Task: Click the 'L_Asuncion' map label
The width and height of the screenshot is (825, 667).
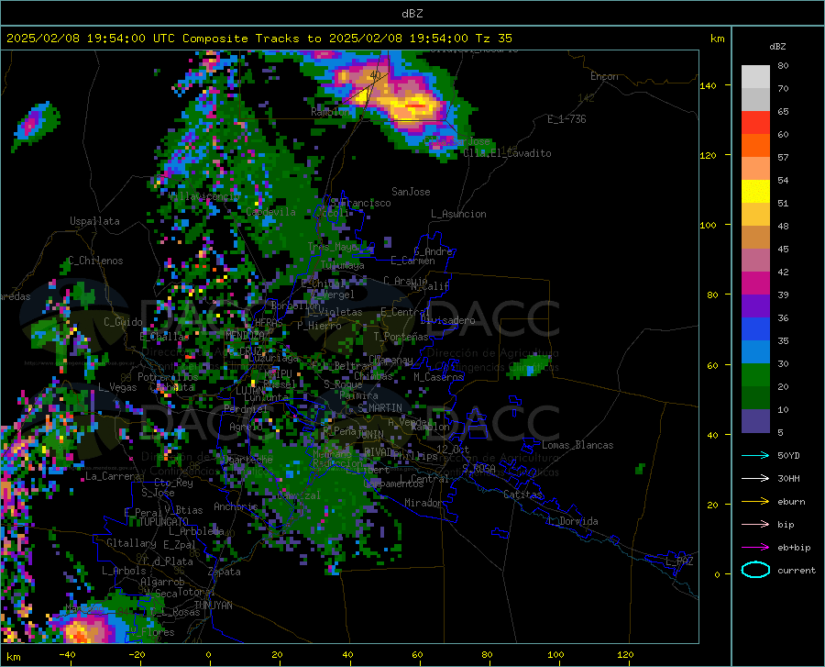Action: pos(458,214)
